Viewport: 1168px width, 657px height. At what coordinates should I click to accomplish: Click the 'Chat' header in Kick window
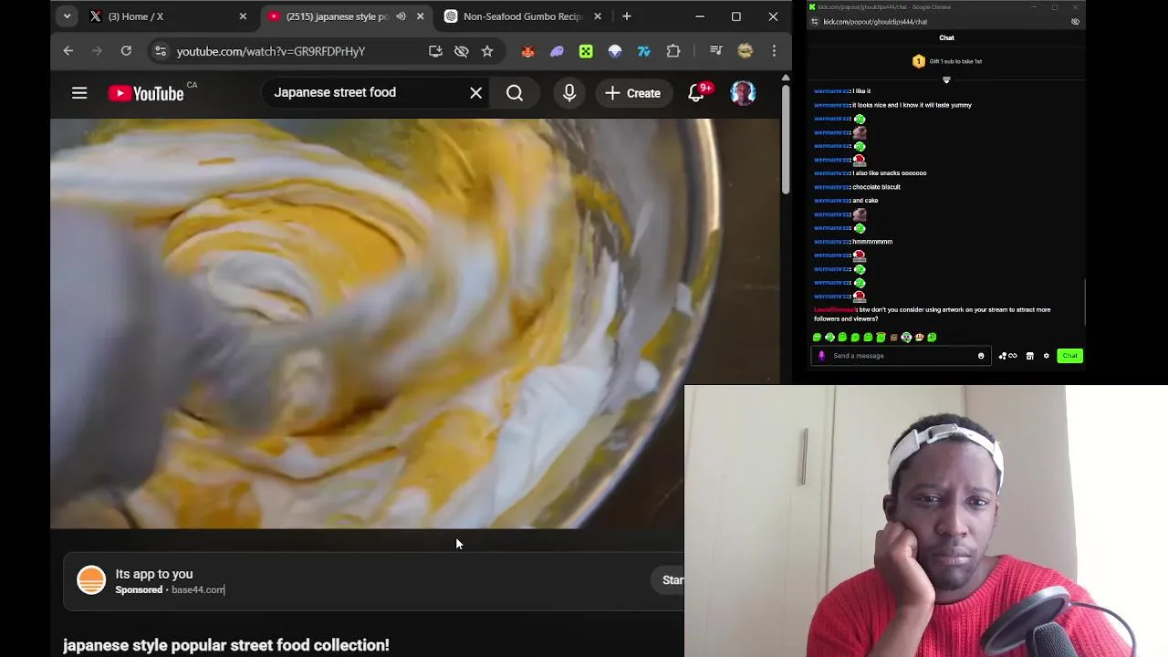[946, 38]
